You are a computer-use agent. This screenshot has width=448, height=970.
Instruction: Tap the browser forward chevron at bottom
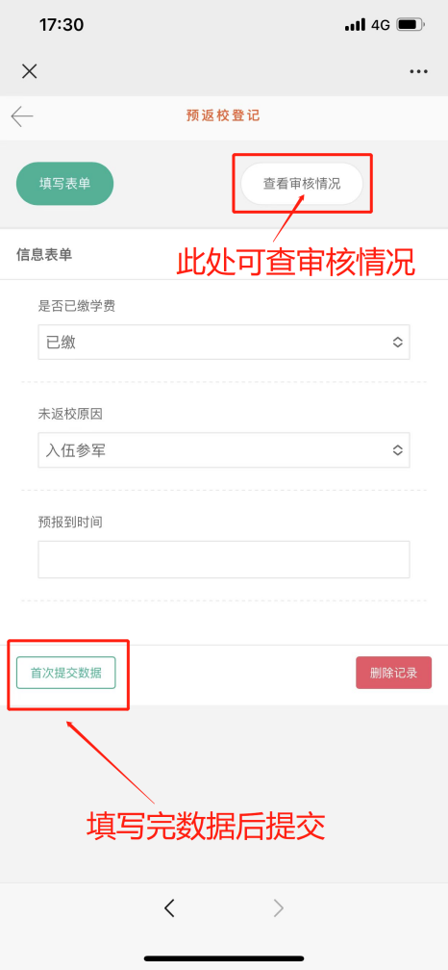pos(279,907)
